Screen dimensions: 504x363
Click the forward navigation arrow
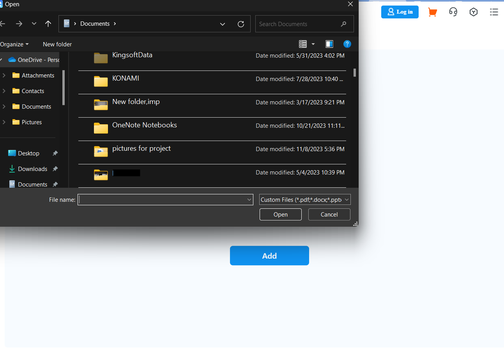(19, 24)
